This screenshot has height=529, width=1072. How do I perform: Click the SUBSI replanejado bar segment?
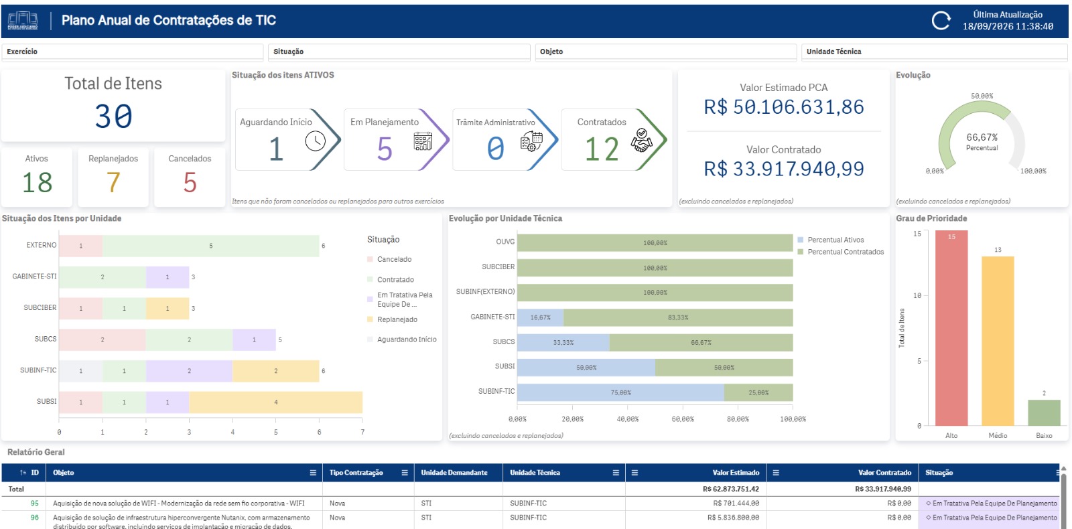[275, 402]
